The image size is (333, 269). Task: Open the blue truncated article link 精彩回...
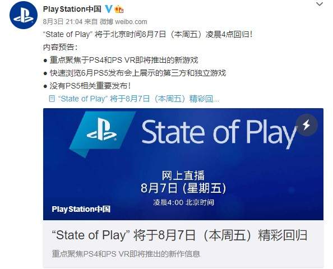140,99
